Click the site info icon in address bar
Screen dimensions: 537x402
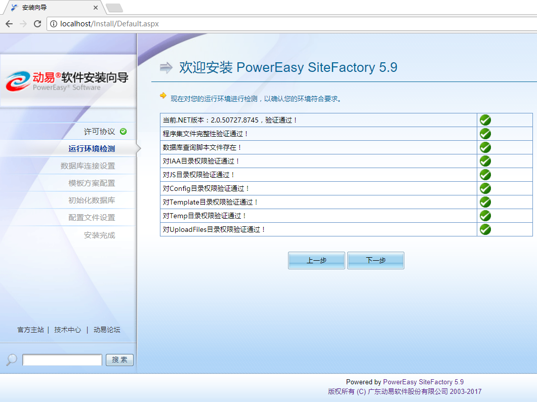pyautogui.click(x=54, y=24)
